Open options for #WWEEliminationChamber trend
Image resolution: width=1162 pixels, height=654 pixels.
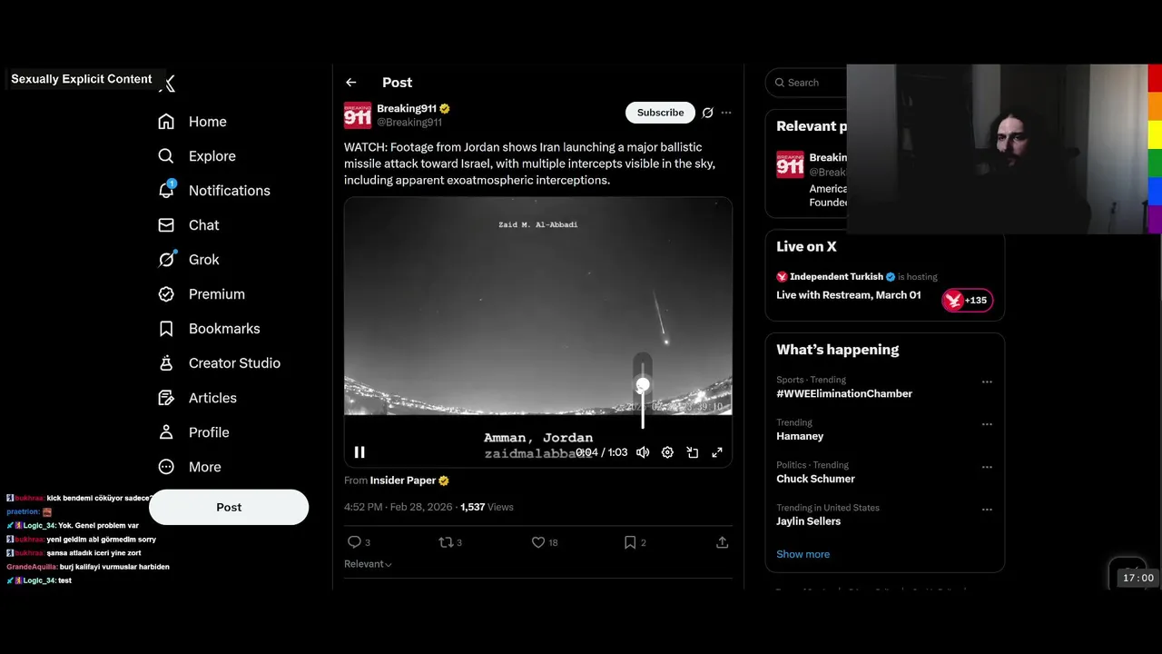[987, 382]
